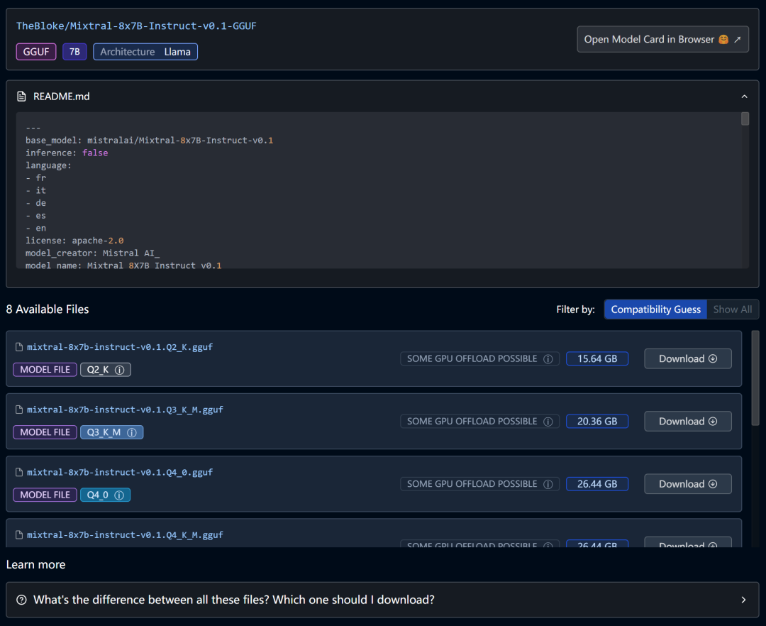Screen dimensions: 766x626
Task: Click the MODEL FILE tag on the Q4_0 row
Action: (x=45, y=495)
